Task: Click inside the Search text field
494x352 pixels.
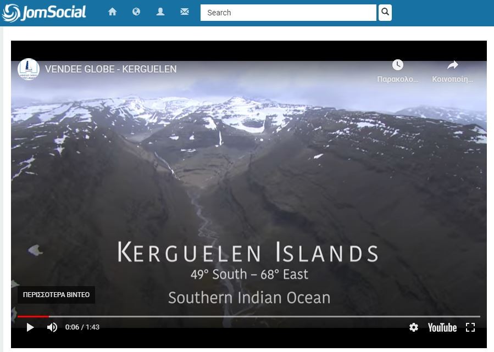Action: tap(288, 13)
